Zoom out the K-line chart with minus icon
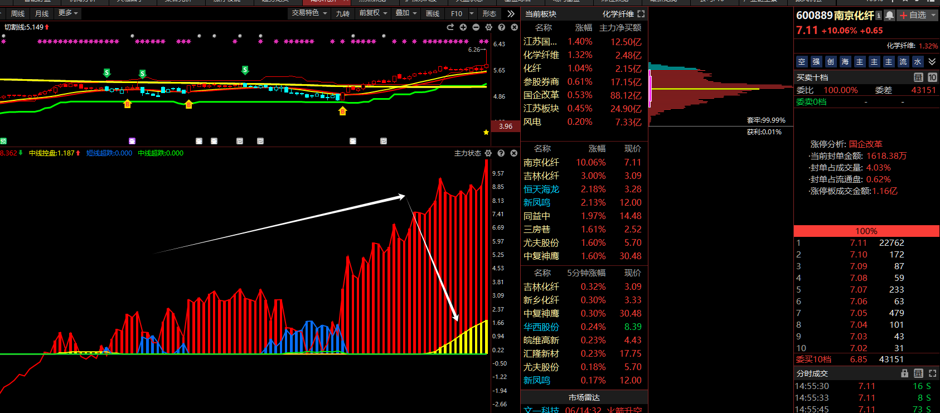The height and width of the screenshot is (413, 940). (x=476, y=27)
